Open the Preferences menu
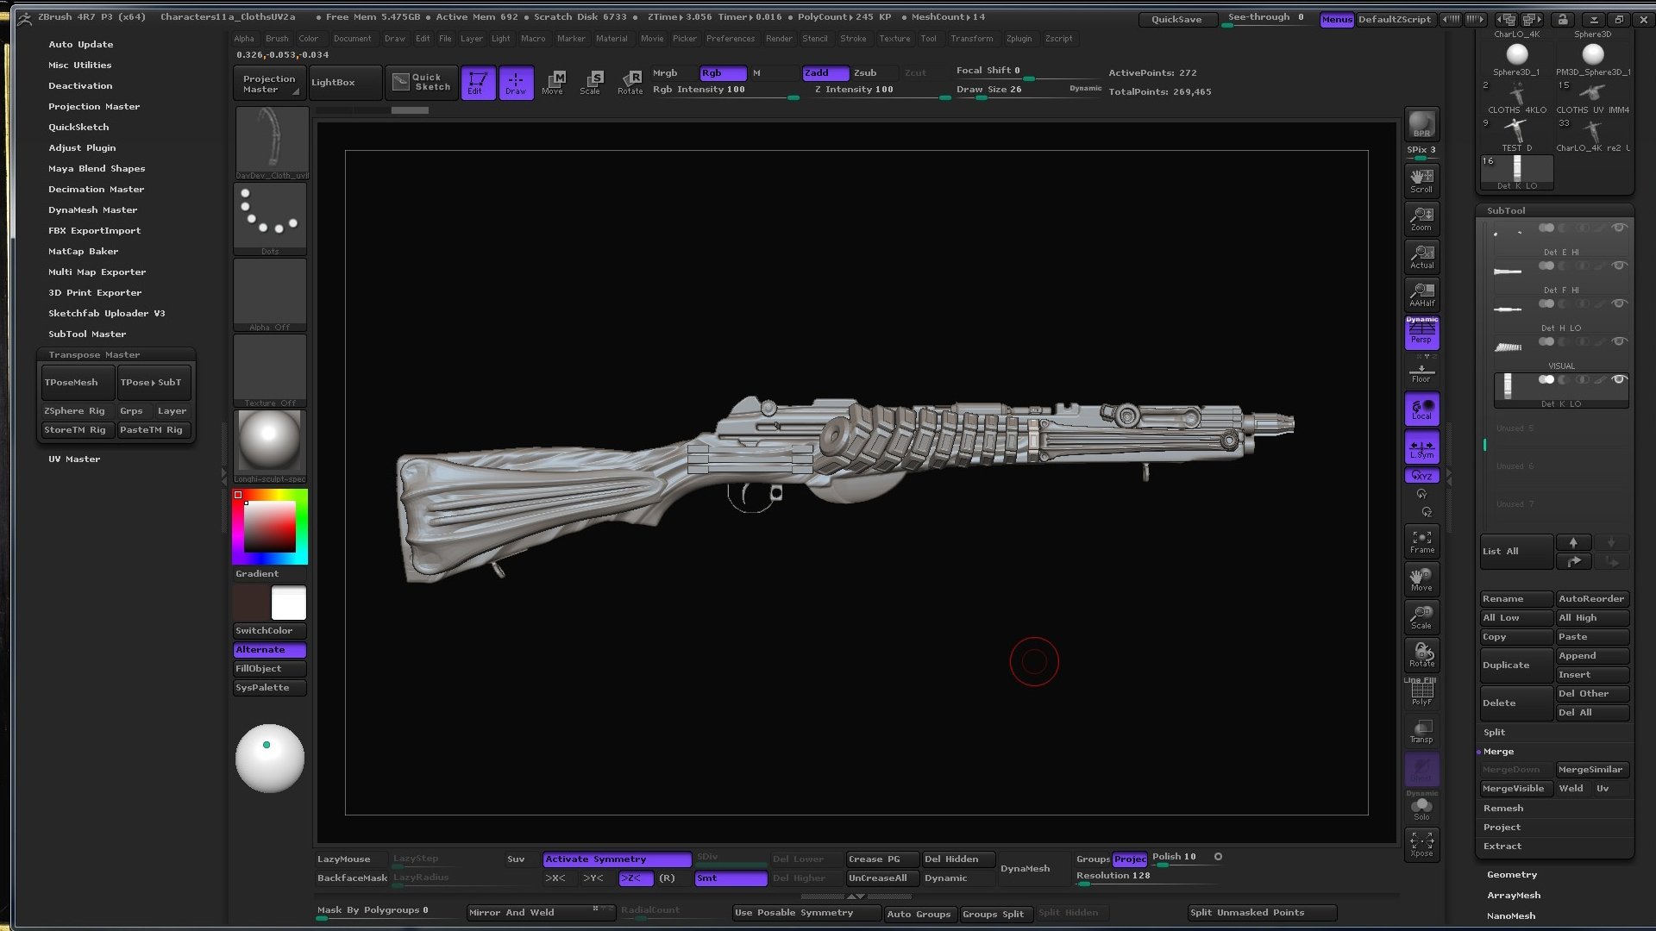 [x=730, y=39]
